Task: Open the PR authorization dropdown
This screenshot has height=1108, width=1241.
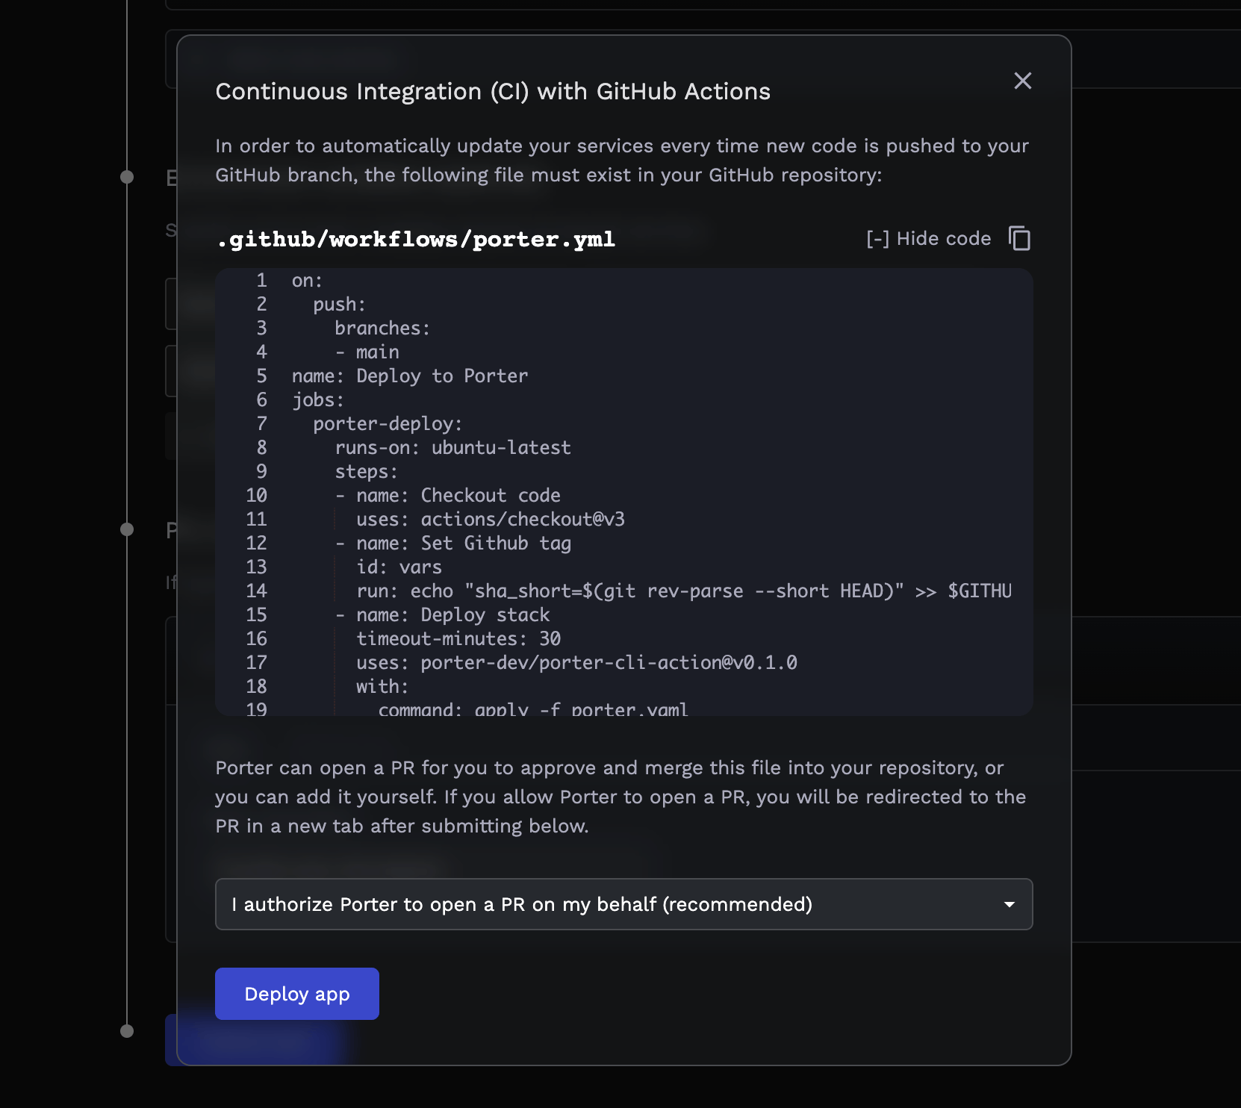Action: pos(623,904)
